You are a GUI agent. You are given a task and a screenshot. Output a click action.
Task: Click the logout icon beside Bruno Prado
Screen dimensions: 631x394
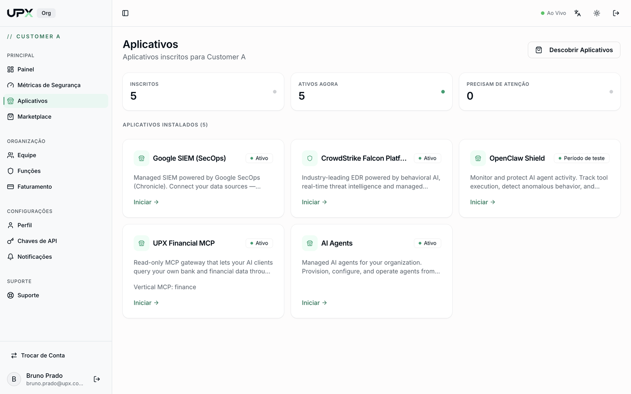tap(97, 379)
